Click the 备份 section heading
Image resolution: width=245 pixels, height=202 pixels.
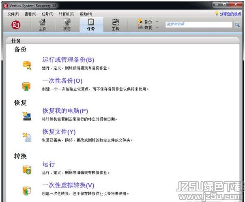click(x=20, y=49)
